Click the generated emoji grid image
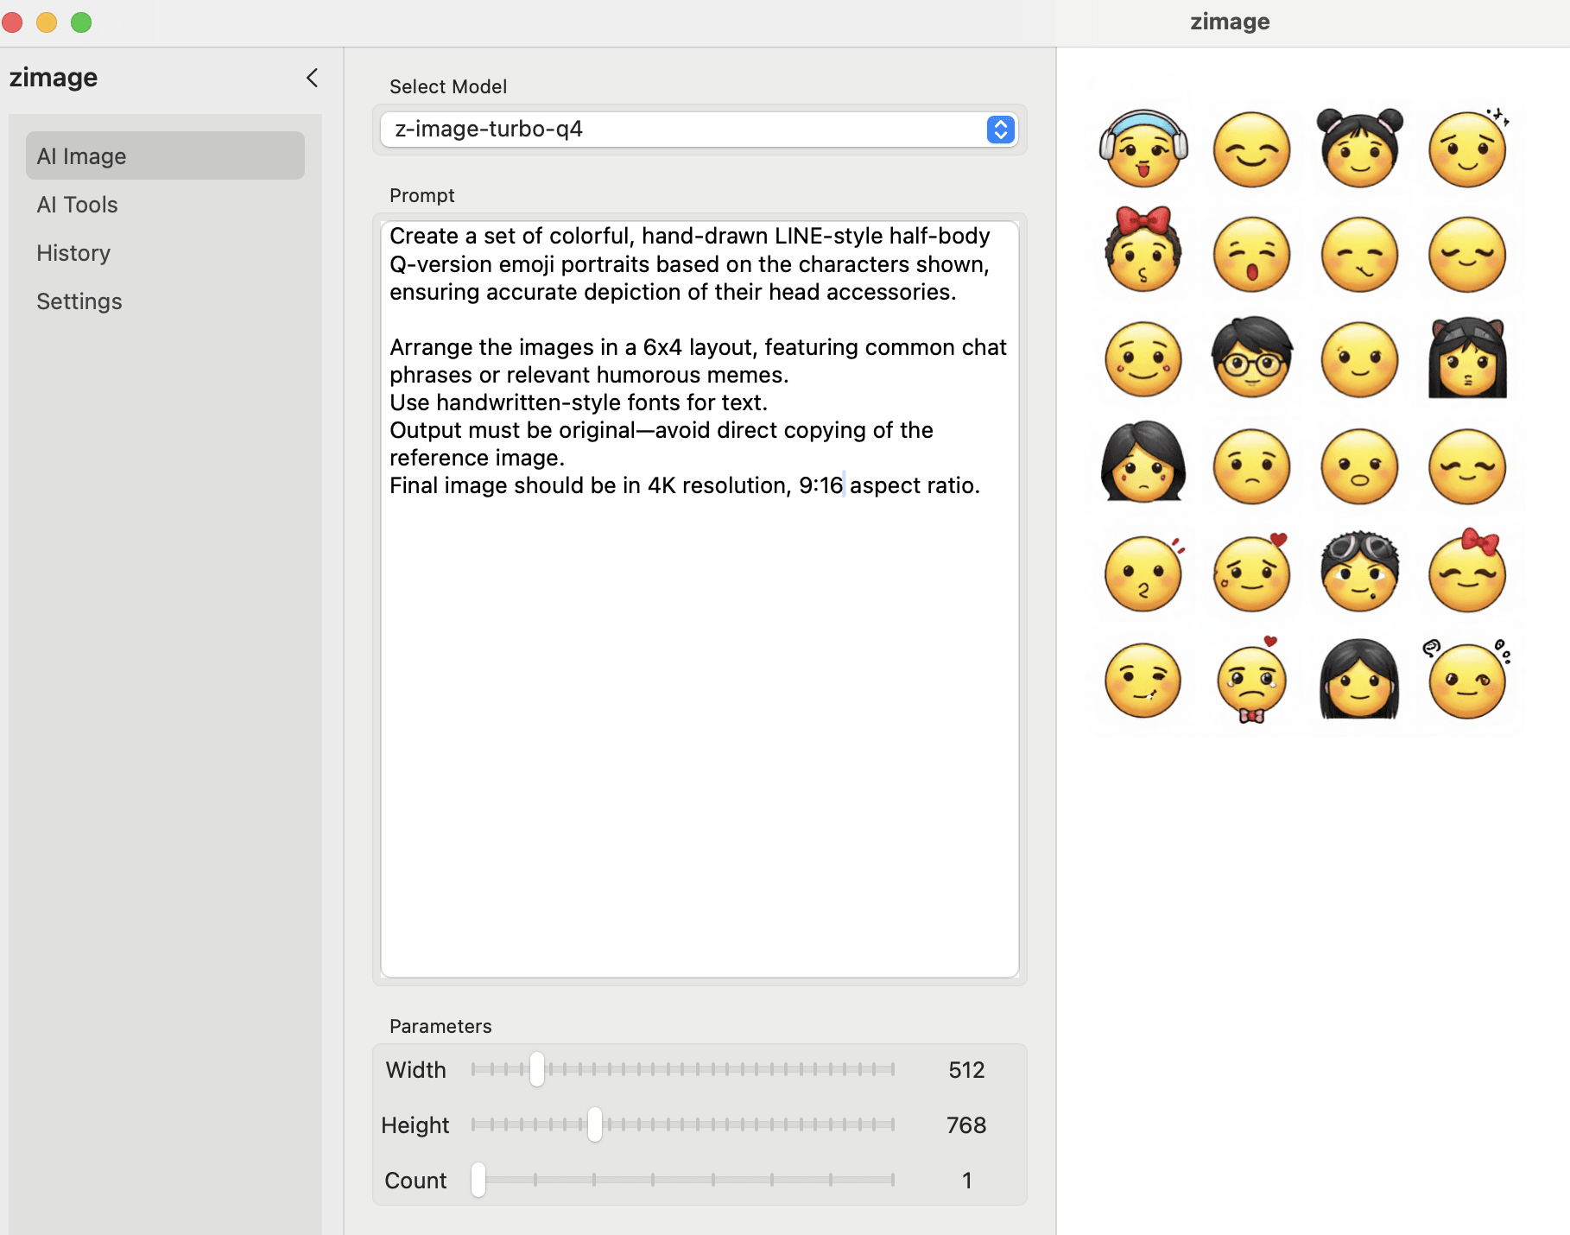The width and height of the screenshot is (1570, 1235). [1306, 415]
